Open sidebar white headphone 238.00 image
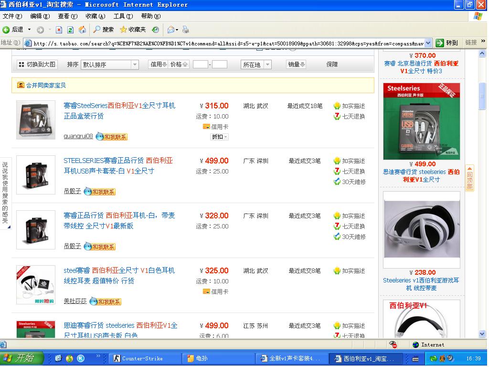Image resolution: width=489 pixels, height=367 pixels. tap(422, 230)
